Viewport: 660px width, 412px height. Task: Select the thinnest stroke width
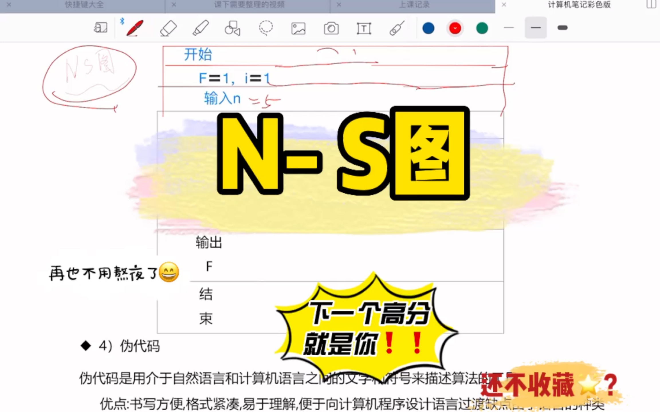tap(509, 28)
